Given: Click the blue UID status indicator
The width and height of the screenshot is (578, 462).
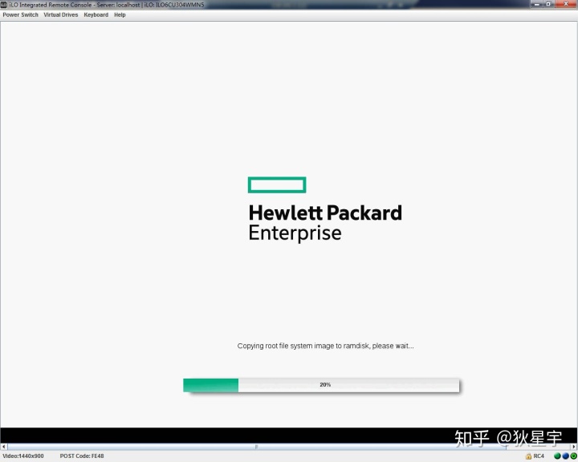Looking at the screenshot, I should click(x=565, y=456).
